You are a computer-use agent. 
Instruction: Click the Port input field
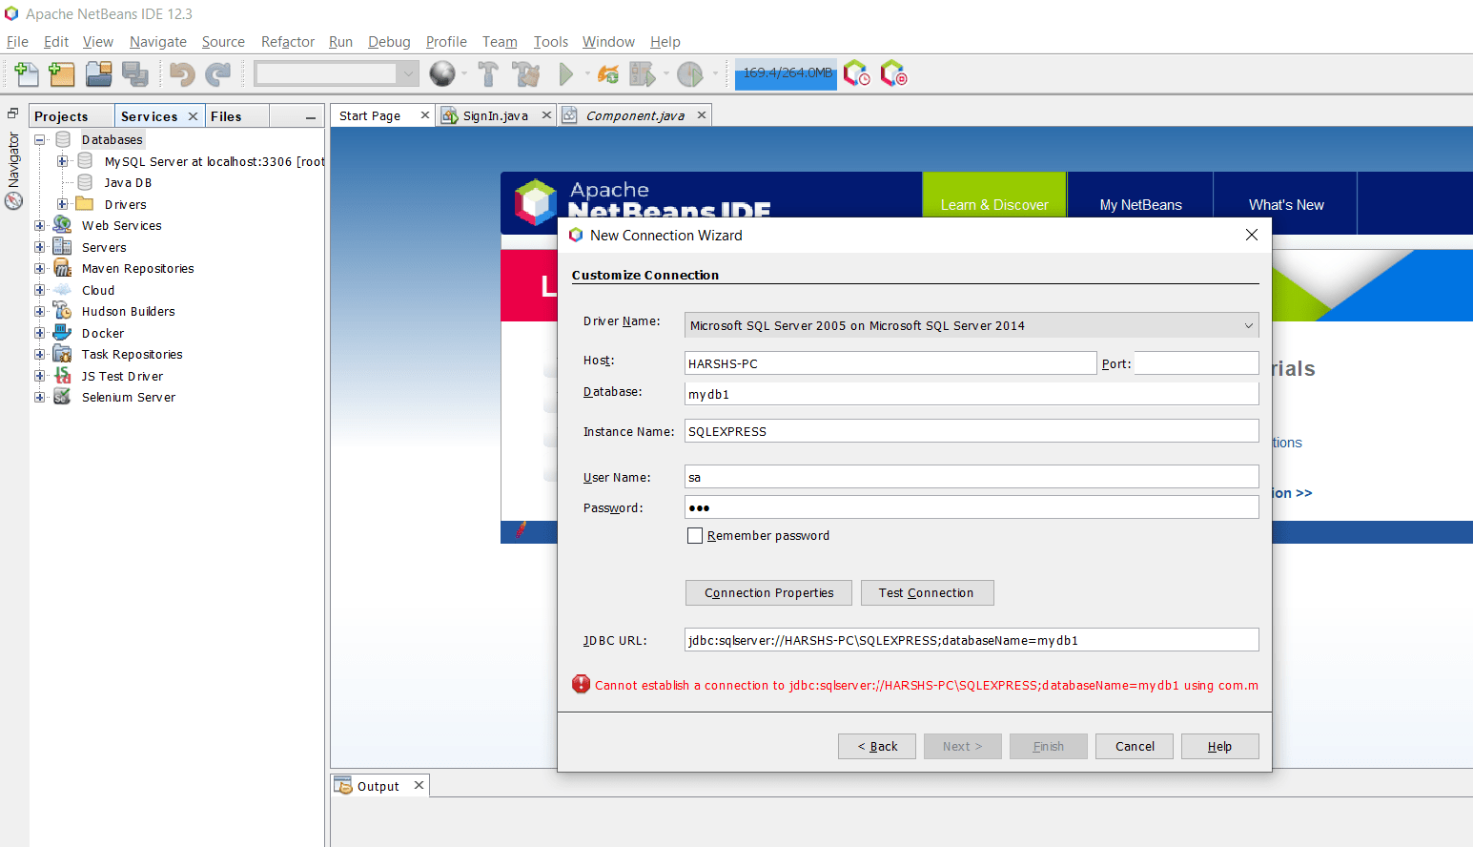[1197, 363]
